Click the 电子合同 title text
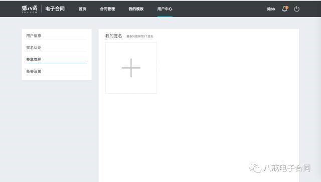This screenshot has width=321, height=182. click(55, 9)
